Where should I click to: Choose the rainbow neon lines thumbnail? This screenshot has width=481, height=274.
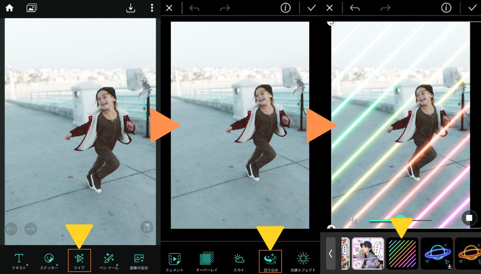(402, 253)
